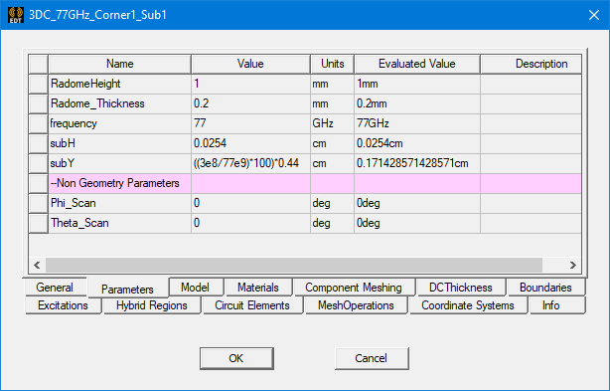
Task: Confirm with the OK button
Action: [x=236, y=358]
